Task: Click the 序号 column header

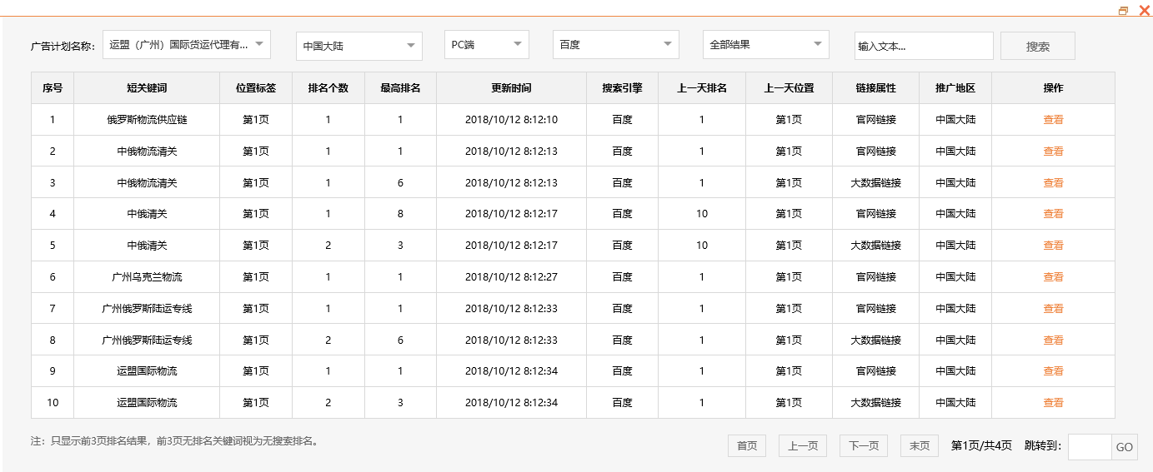Action: point(53,88)
